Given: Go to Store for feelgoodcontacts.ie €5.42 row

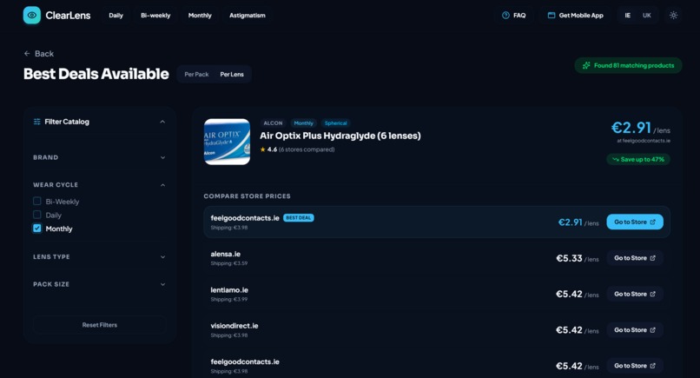Looking at the screenshot, I should (634, 366).
